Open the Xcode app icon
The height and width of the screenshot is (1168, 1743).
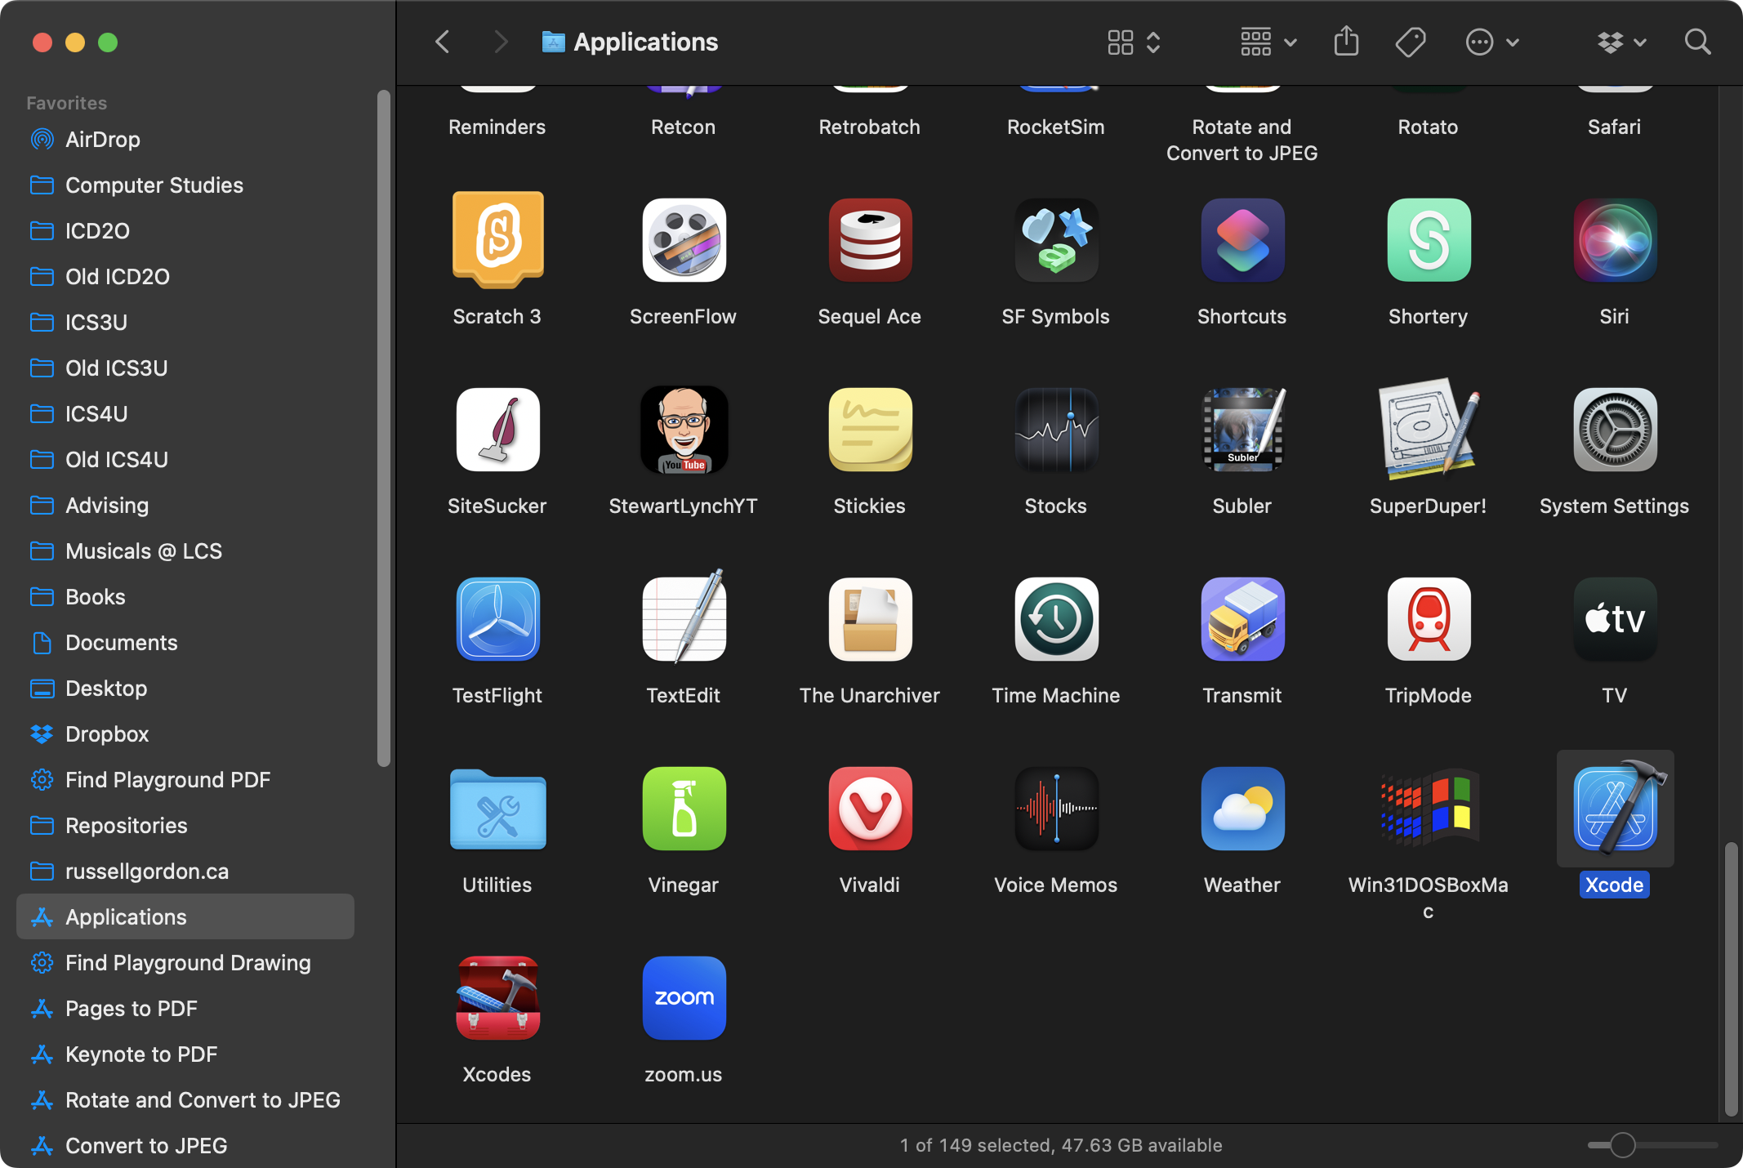1615,809
